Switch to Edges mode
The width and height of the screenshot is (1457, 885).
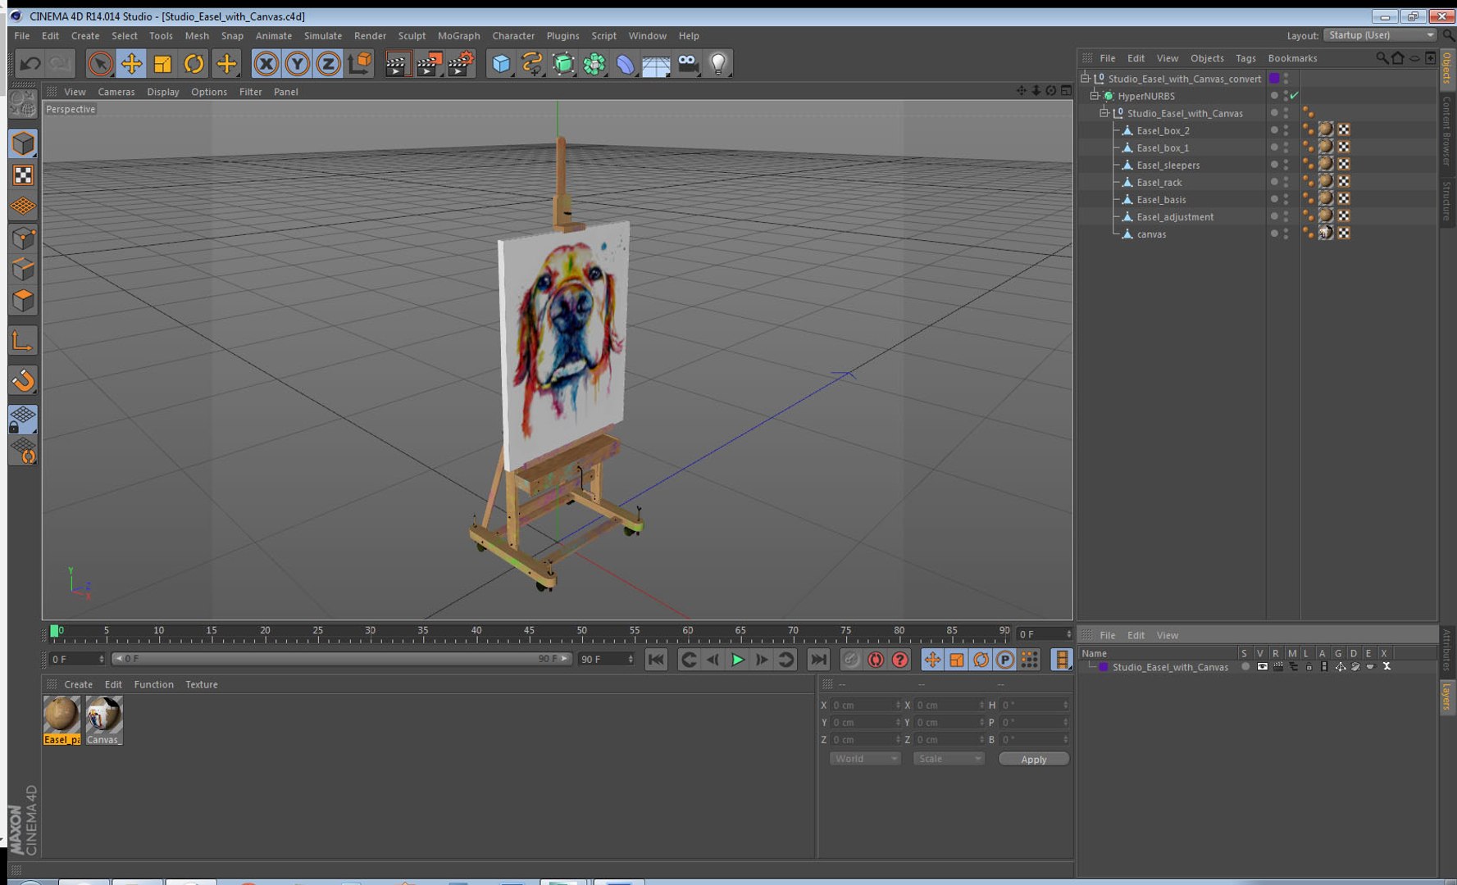(23, 269)
